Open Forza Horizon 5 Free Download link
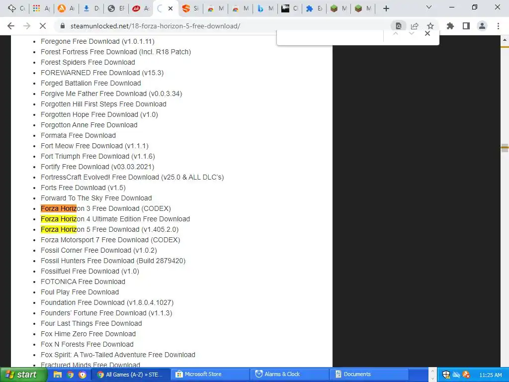The image size is (509, 382). [x=110, y=229]
